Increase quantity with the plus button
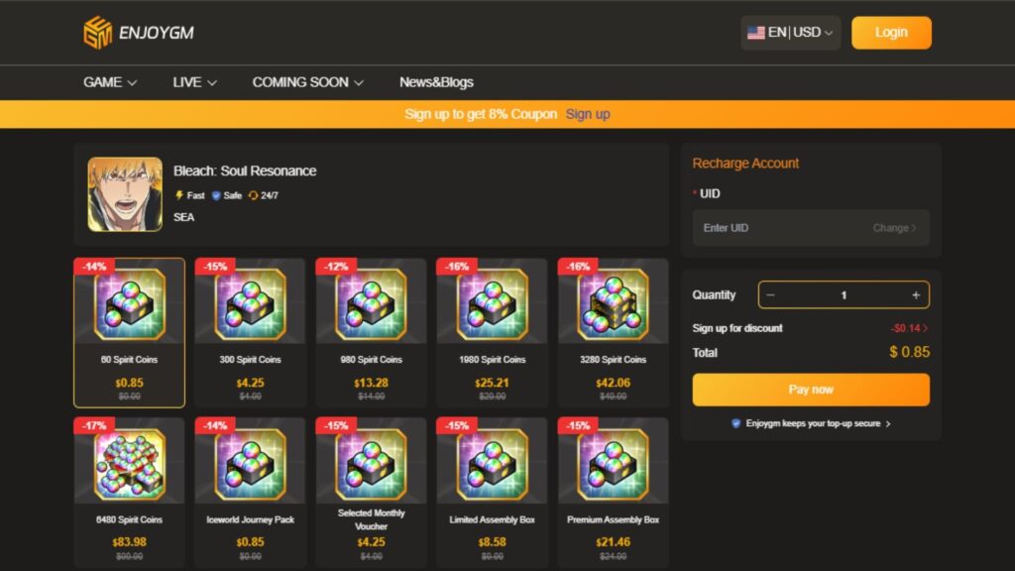 [915, 295]
